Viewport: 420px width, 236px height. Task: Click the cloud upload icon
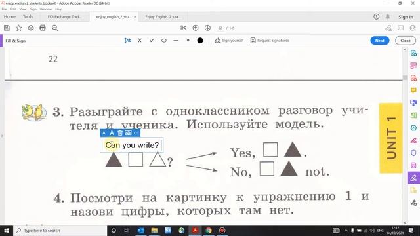tap(31, 28)
